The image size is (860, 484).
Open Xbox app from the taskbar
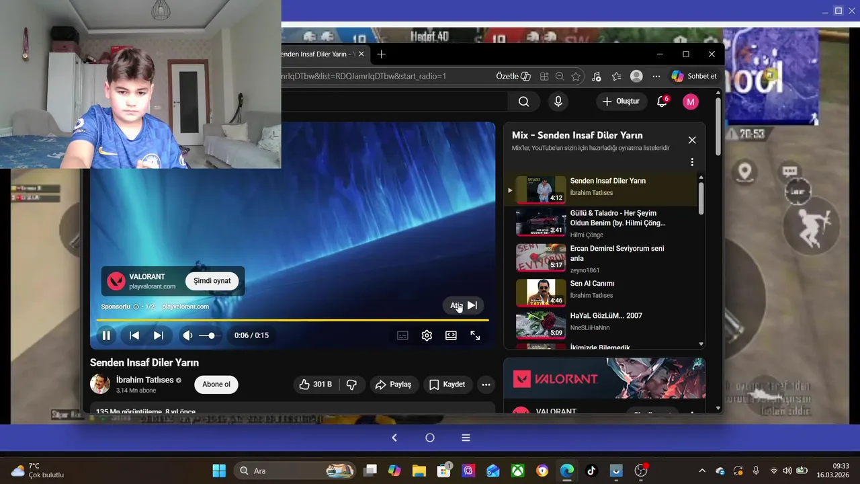click(517, 471)
